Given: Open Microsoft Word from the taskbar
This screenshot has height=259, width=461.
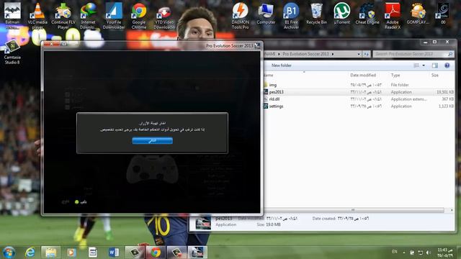Looking at the screenshot, I should [114, 253].
